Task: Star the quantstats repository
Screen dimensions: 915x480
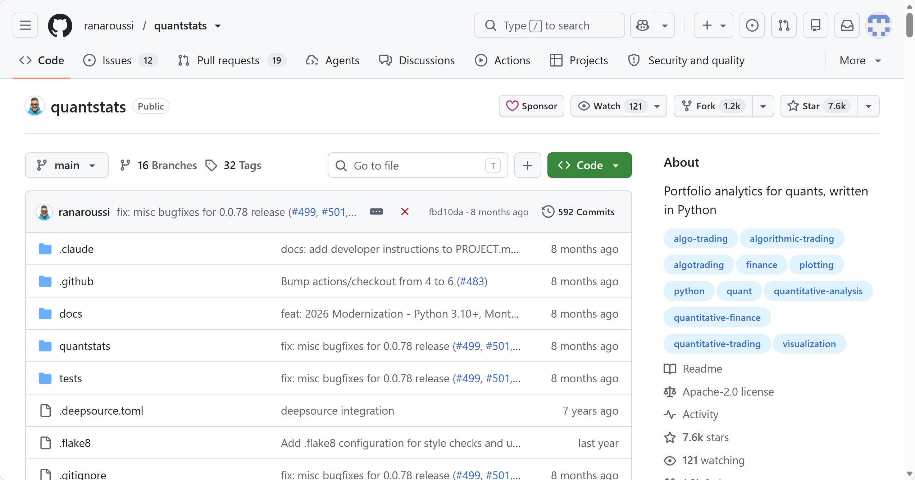Action: 819,106
